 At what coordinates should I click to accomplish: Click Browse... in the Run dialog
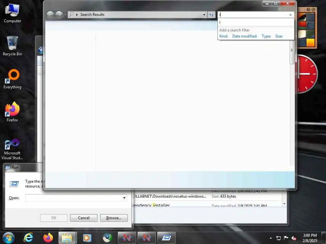coord(114,218)
